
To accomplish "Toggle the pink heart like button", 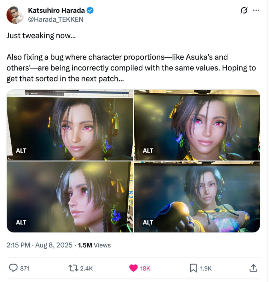I will tap(133, 268).
